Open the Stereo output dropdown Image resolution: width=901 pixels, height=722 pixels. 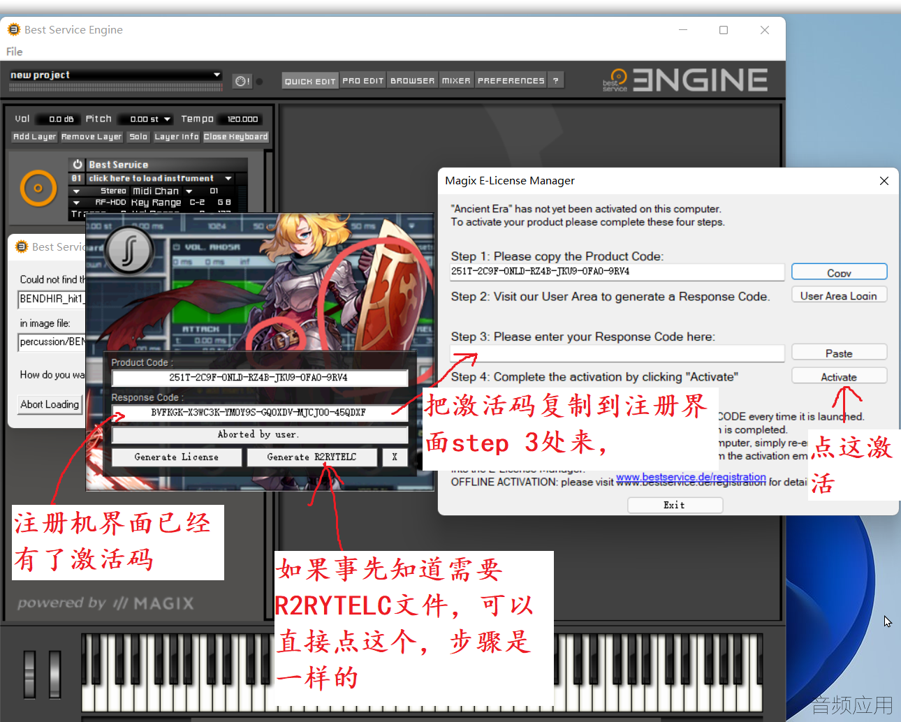tap(76, 191)
